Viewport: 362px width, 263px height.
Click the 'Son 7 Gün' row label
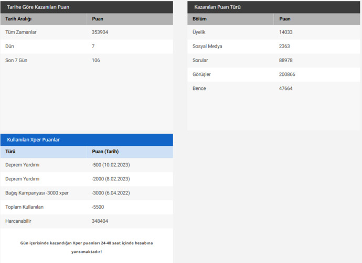[x=16, y=60]
